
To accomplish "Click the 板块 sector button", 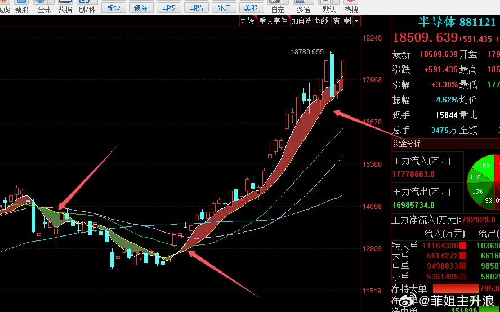I will (114, 8).
